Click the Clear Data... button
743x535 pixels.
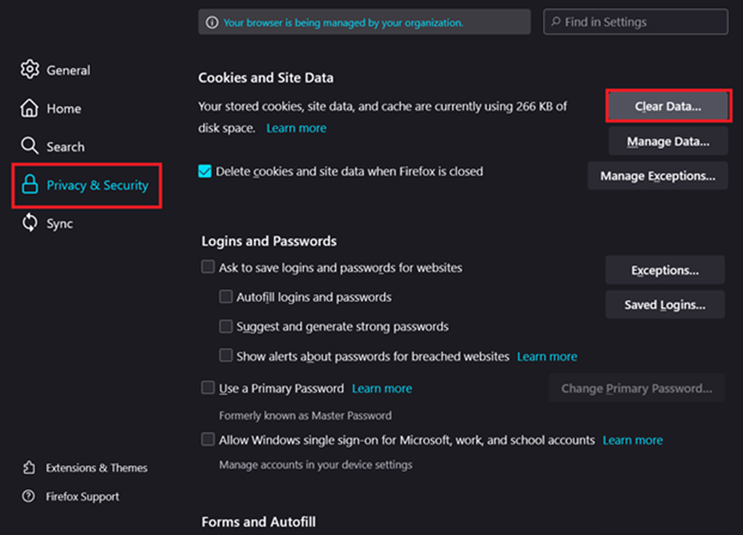pyautogui.click(x=668, y=107)
